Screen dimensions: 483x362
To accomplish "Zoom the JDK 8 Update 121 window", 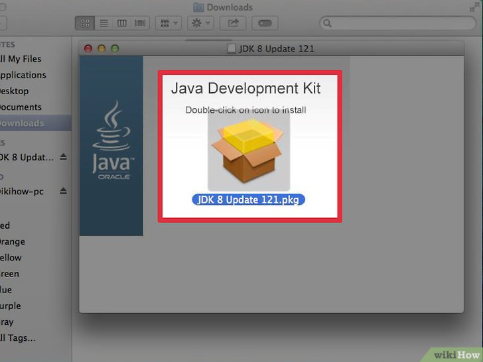I will point(115,48).
